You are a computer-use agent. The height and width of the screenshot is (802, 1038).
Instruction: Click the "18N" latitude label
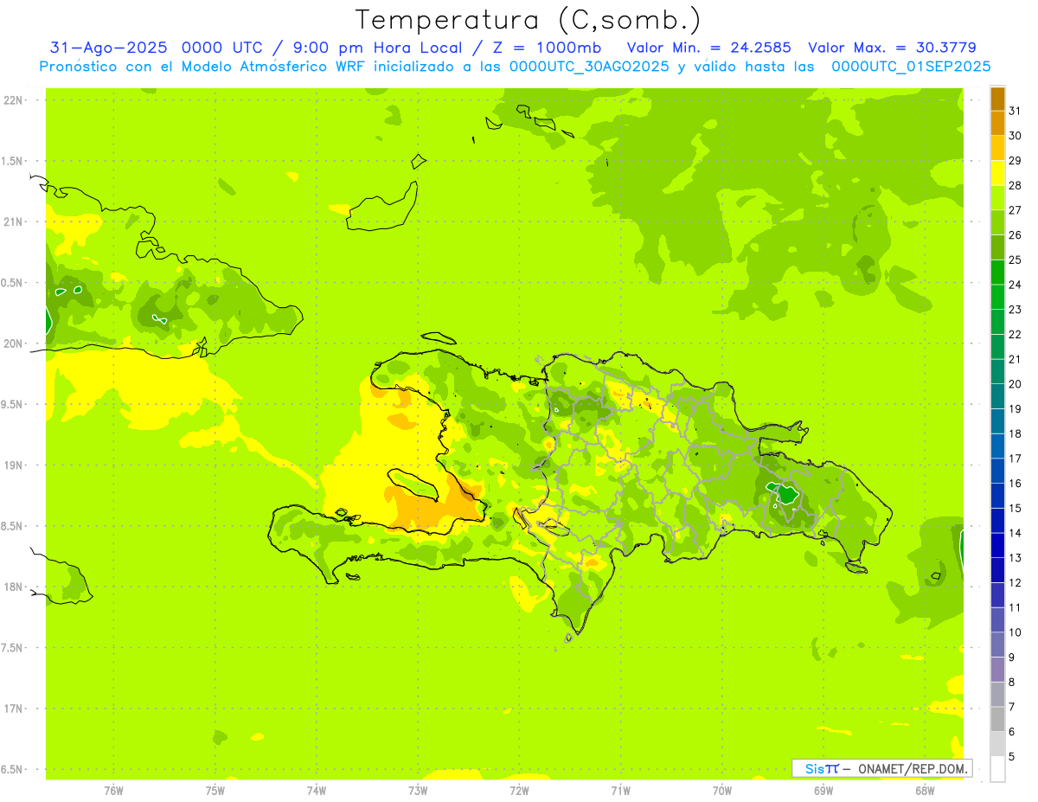pyautogui.click(x=13, y=587)
